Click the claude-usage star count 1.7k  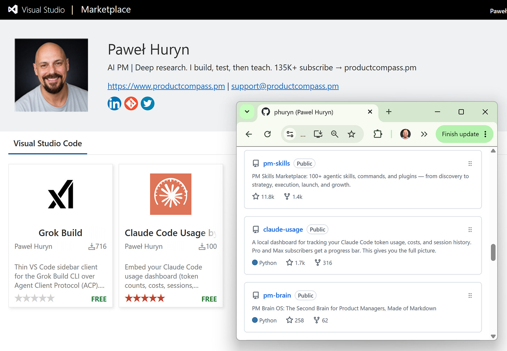pyautogui.click(x=295, y=263)
